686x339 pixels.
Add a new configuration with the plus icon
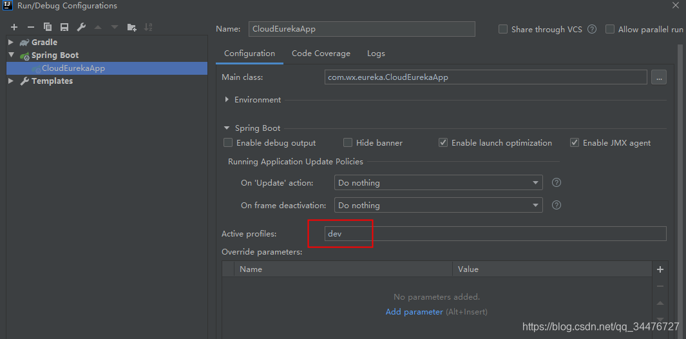(x=14, y=27)
